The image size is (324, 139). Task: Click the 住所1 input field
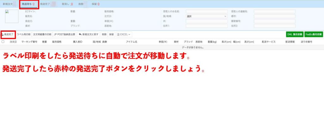(207, 26)
